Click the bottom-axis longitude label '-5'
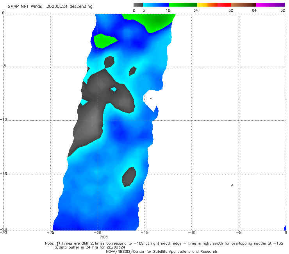Viewport: 289px width, 254px height. (x=239, y=233)
